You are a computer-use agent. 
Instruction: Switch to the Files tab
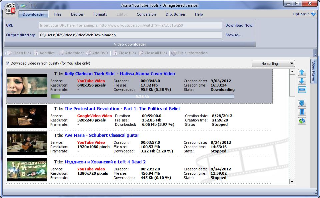(57, 14)
